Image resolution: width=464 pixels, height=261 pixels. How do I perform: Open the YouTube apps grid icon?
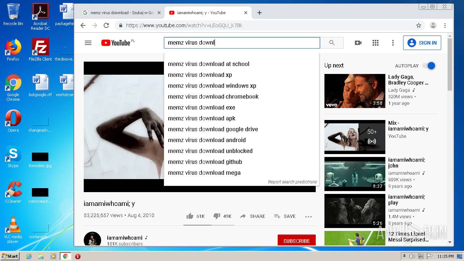[x=376, y=43]
